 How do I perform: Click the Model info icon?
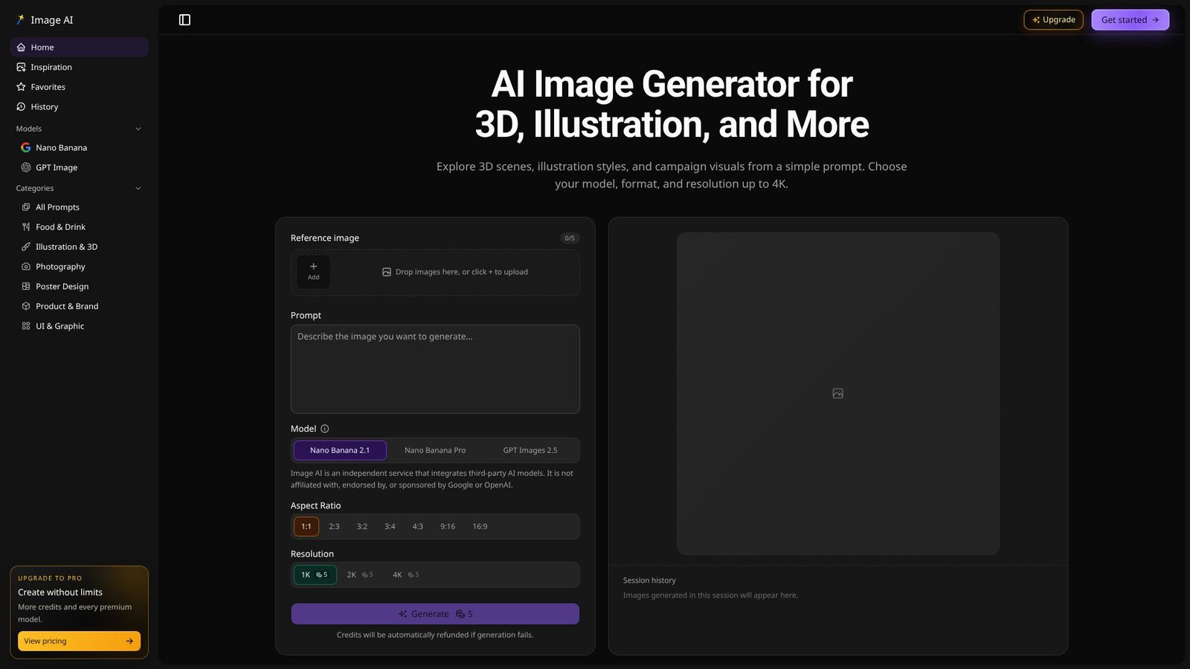click(324, 429)
